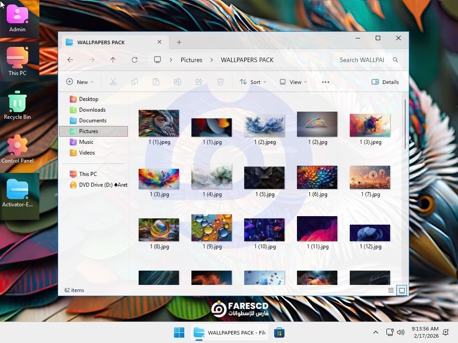Open Control Panel desktop icon

(17, 149)
